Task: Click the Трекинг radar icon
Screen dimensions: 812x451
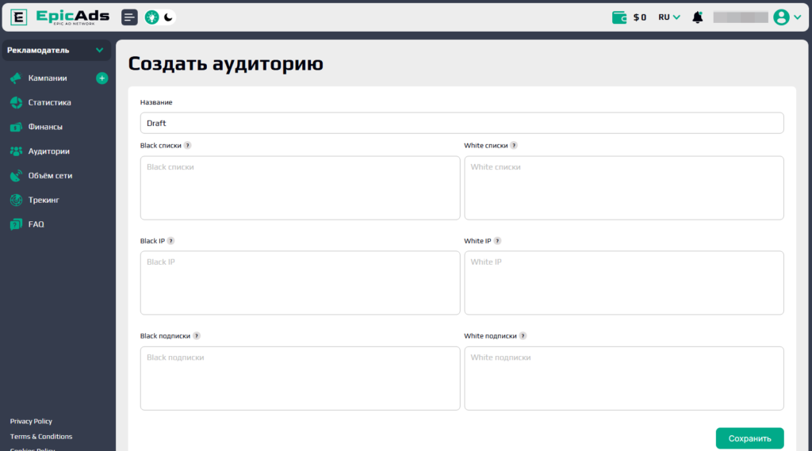Action: pyautogui.click(x=16, y=200)
